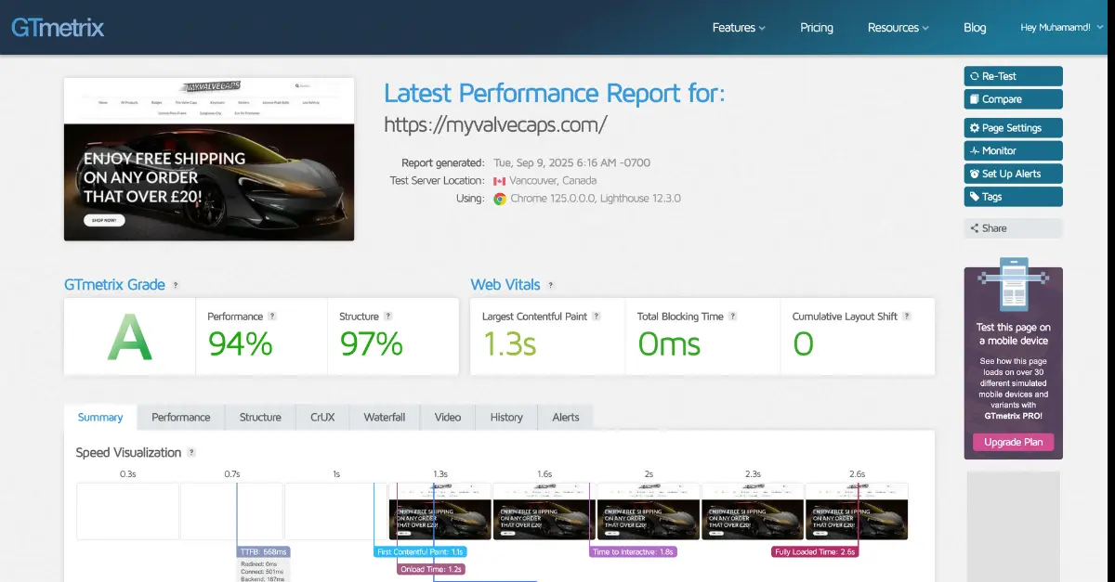Click the help icon beside Performance
The height and width of the screenshot is (582, 1115).
[x=274, y=317]
